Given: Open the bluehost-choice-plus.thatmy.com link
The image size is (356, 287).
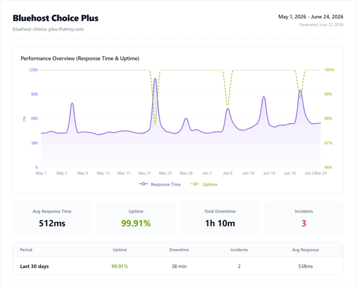Looking at the screenshot, I should tap(48, 29).
